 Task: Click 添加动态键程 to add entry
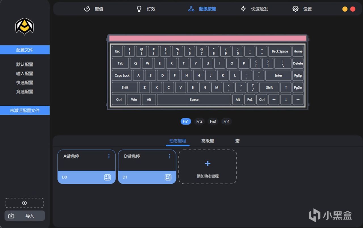(208, 167)
